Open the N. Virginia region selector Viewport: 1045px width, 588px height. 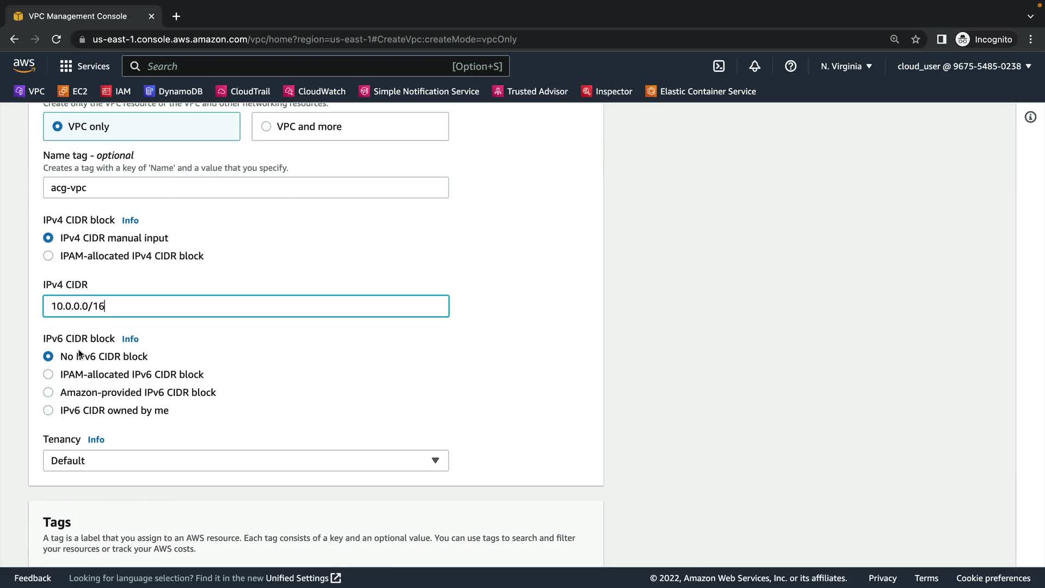coord(846,66)
